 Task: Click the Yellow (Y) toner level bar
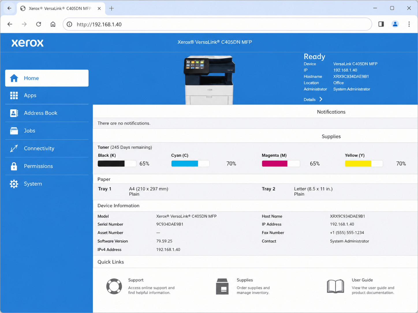pyautogui.click(x=364, y=164)
